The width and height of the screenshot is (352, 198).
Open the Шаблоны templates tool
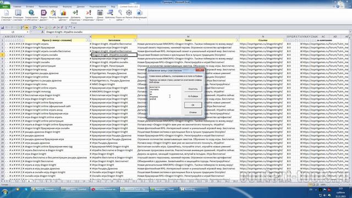pyautogui.click(x=110, y=15)
